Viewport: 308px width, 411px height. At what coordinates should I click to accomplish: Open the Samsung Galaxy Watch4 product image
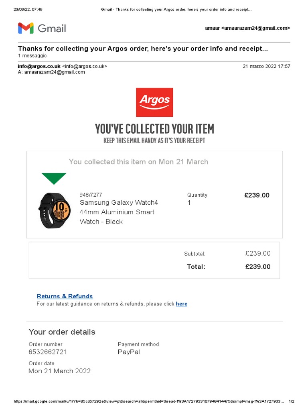(55, 211)
